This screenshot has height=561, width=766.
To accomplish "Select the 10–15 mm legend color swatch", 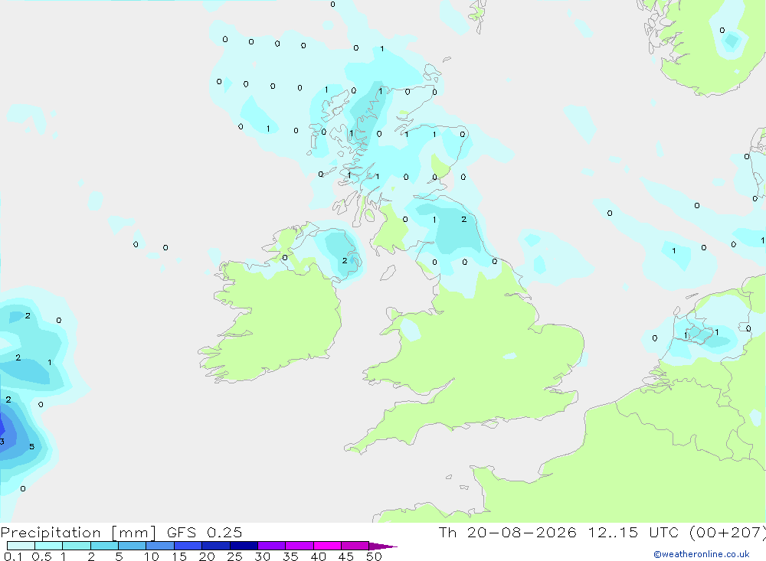I will [x=160, y=546].
